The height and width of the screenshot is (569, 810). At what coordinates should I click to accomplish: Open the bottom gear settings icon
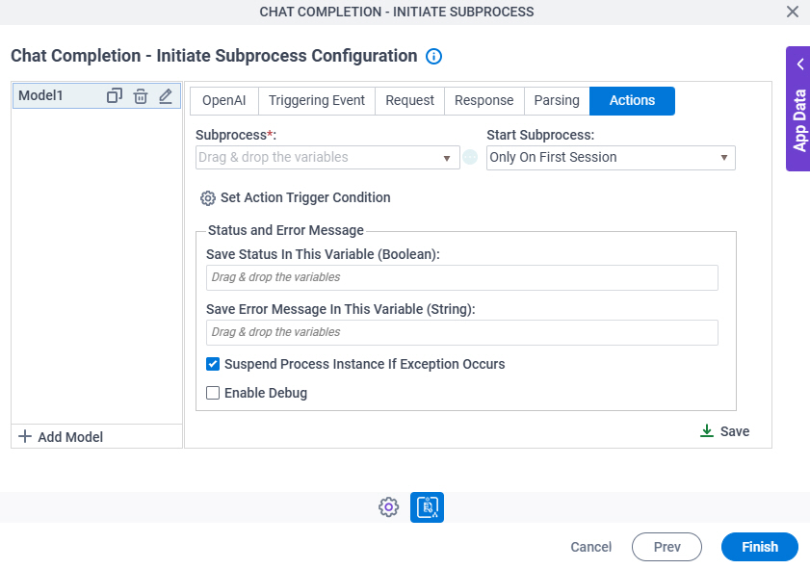coord(388,507)
